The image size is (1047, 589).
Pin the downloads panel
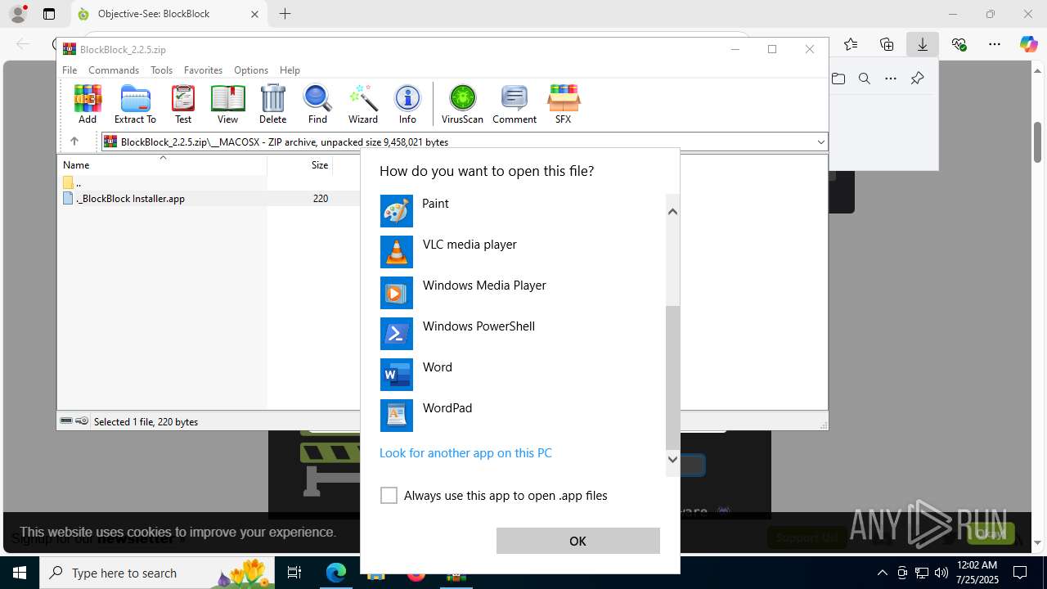(917, 79)
